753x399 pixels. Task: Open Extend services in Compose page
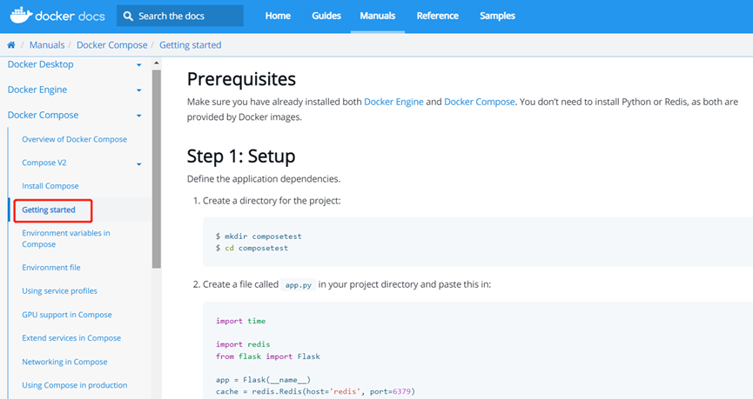[71, 338]
